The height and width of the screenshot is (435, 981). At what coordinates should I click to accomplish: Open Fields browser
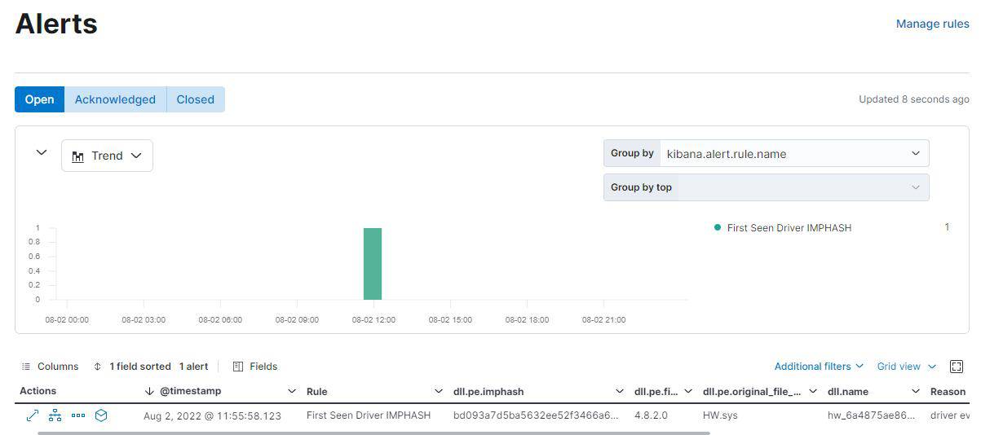click(255, 367)
